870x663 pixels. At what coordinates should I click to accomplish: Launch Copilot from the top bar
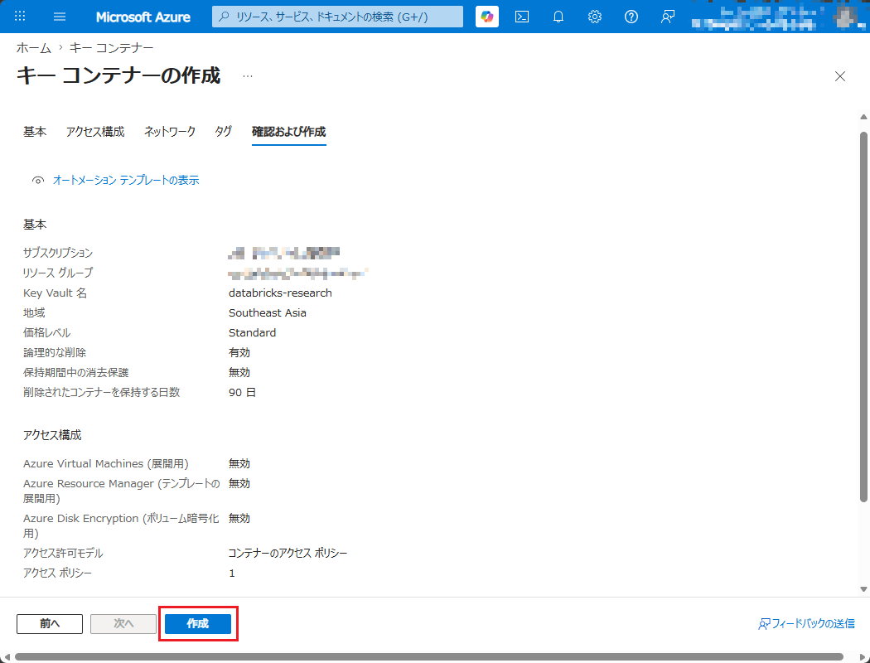pyautogui.click(x=487, y=17)
